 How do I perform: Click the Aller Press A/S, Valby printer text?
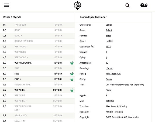[x=116, y=106]
